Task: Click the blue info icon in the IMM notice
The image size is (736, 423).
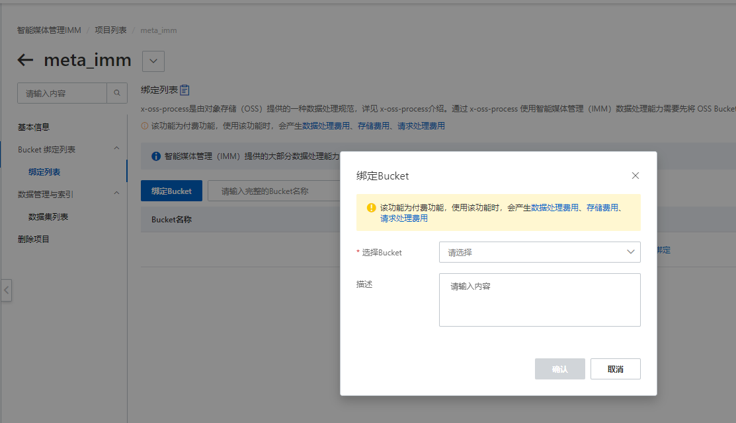Action: (156, 156)
